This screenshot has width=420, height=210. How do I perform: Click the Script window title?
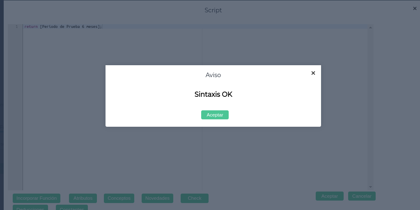click(x=213, y=10)
